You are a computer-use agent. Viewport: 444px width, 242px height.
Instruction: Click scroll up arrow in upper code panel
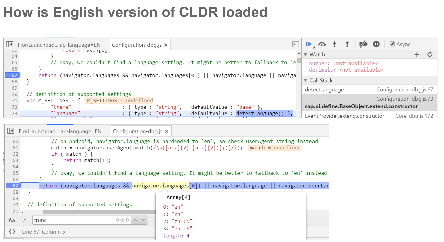(299, 53)
